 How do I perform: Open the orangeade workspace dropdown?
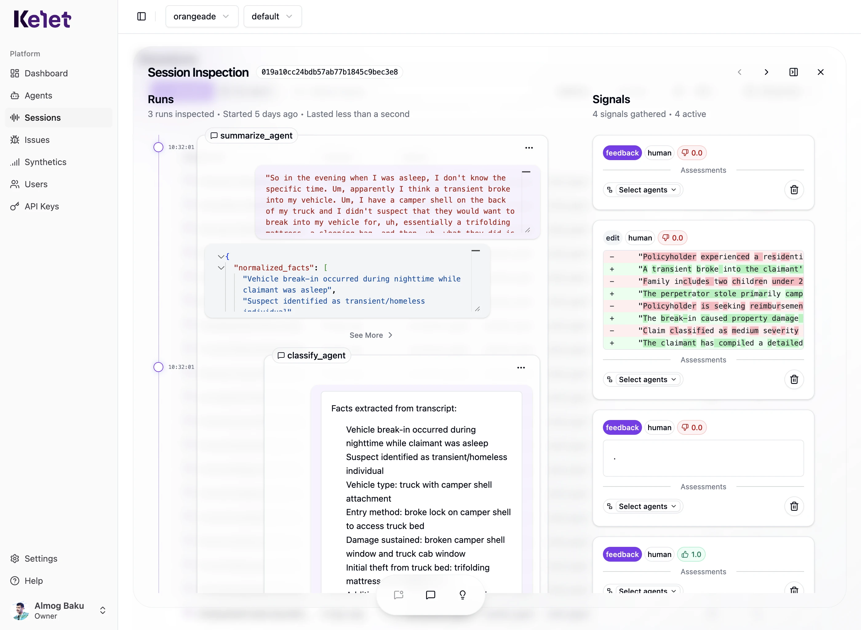201,16
